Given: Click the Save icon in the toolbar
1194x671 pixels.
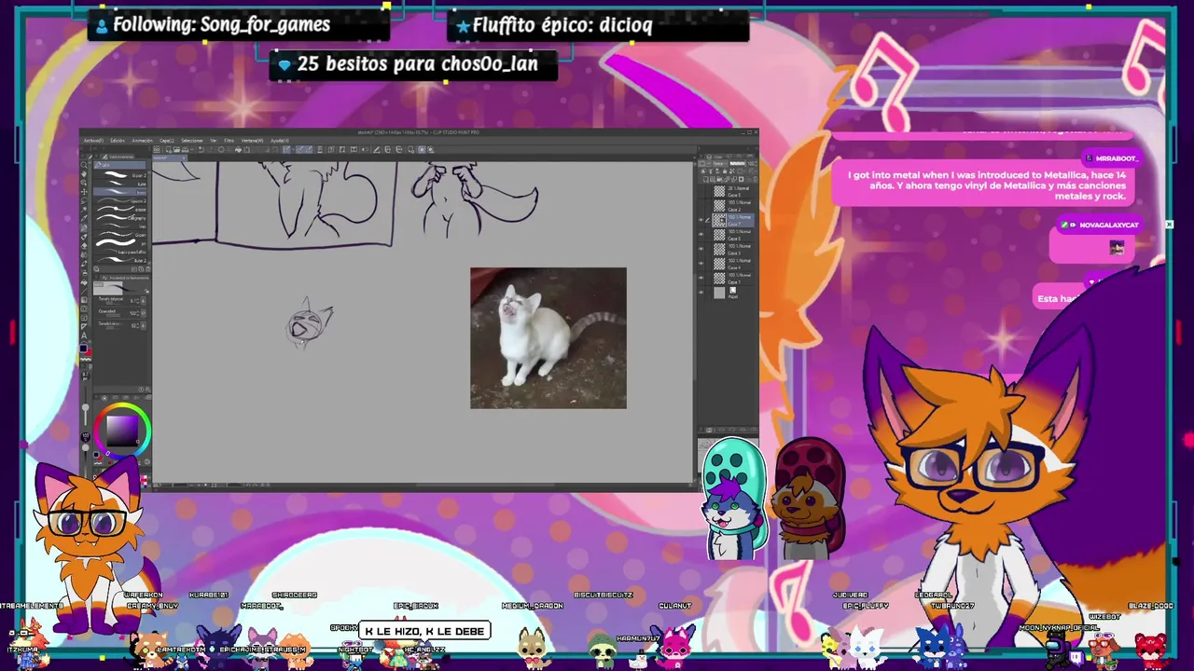Looking at the screenshot, I should click(185, 149).
